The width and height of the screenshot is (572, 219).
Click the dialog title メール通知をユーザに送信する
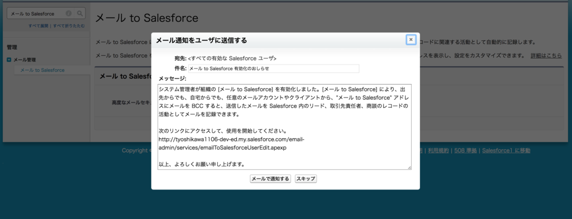point(201,40)
